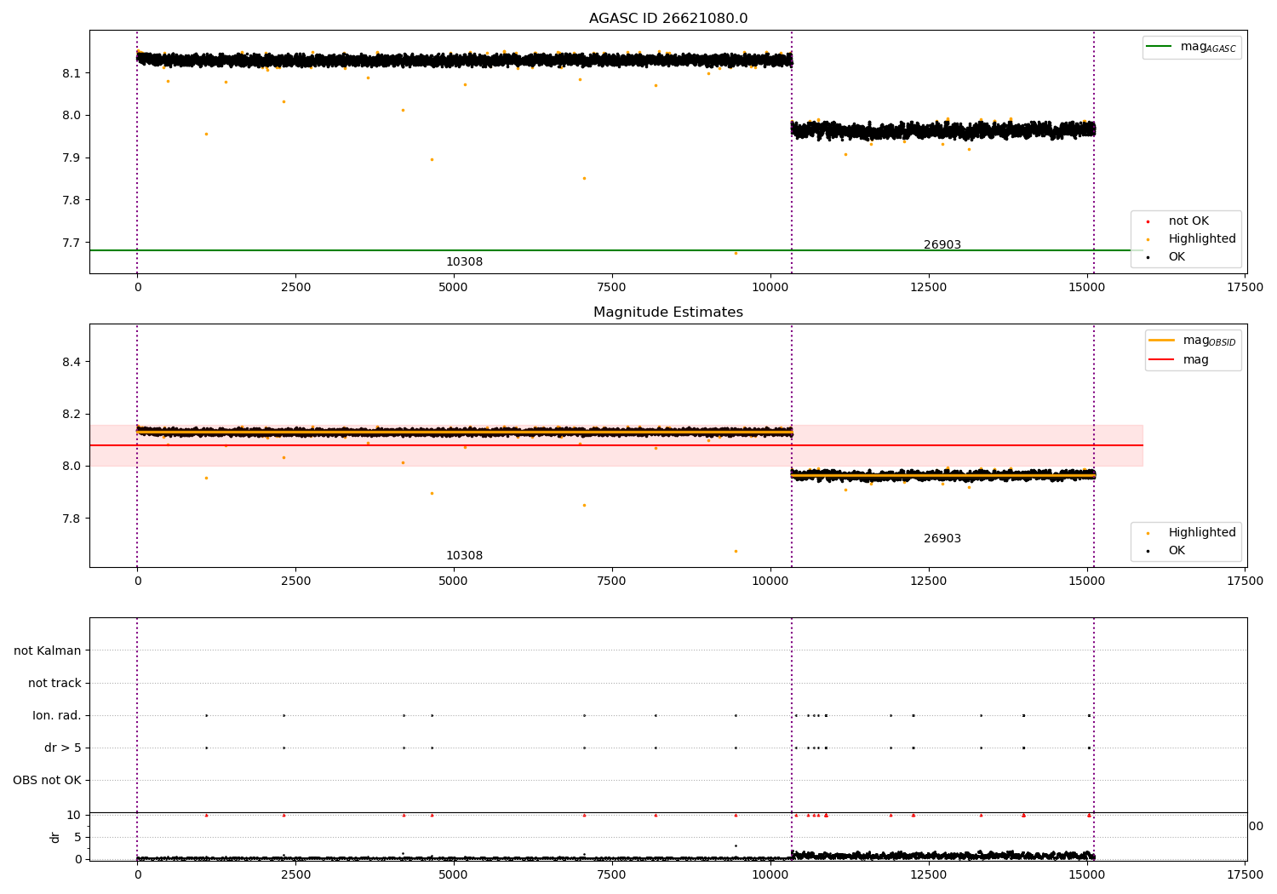Click the '8.0' y-tick in middle plot
1277x894 pixels.
point(72,467)
